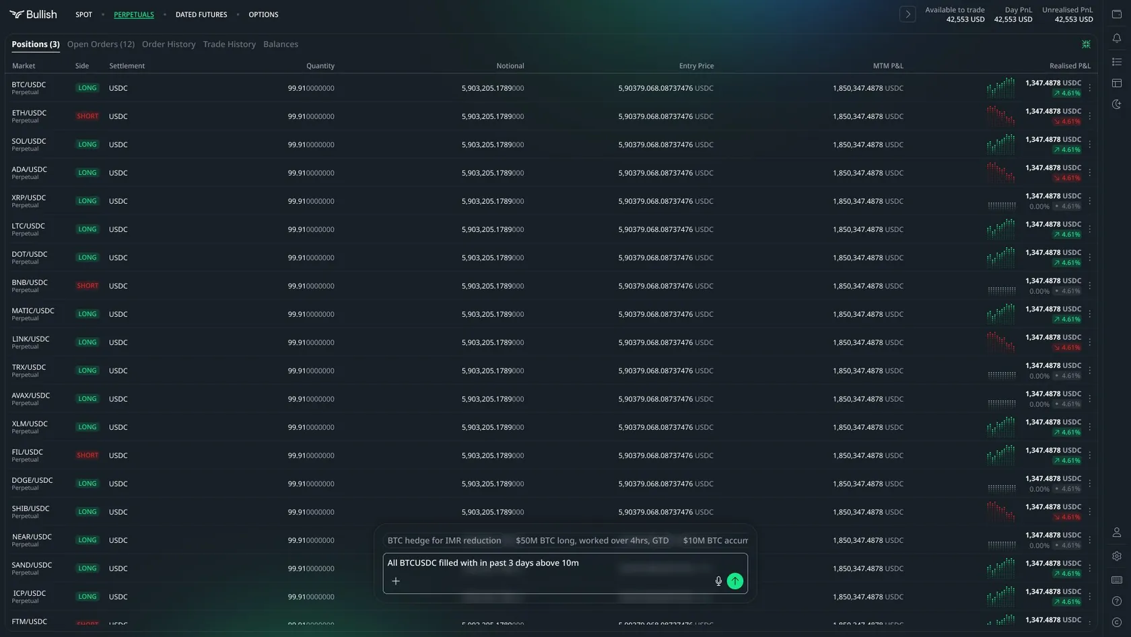Open keyboard shortcuts icon

pos(1117,580)
